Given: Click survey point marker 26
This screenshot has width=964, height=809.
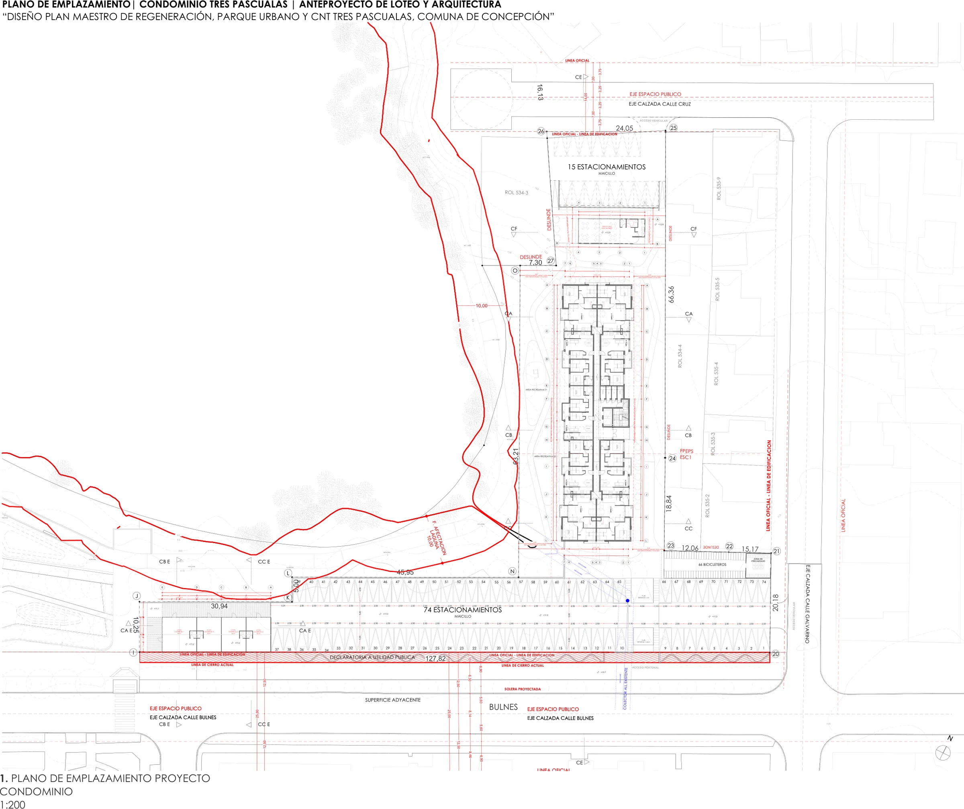Looking at the screenshot, I should pos(541,131).
